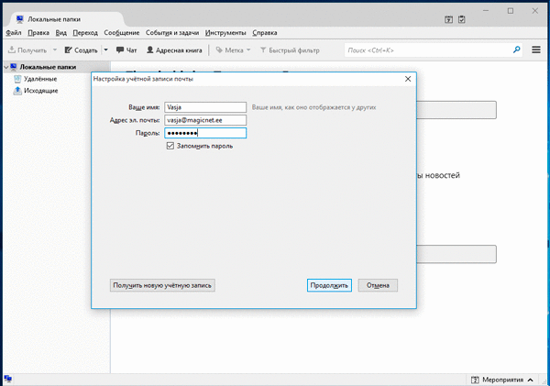Open the Адресная книга address book
Viewport: 550px width, 386px height.
[x=174, y=50]
